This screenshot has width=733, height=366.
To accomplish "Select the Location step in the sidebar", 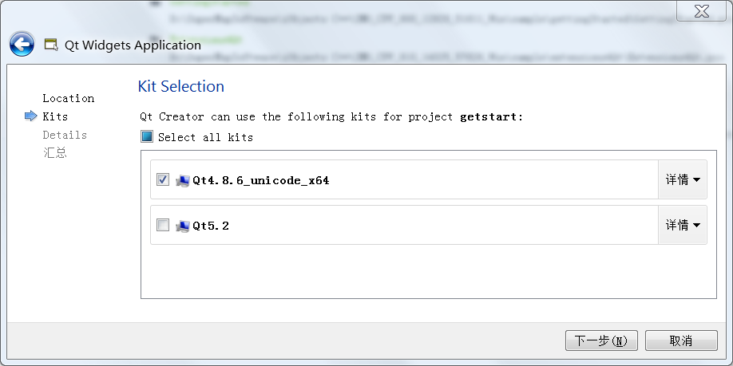I will point(68,98).
